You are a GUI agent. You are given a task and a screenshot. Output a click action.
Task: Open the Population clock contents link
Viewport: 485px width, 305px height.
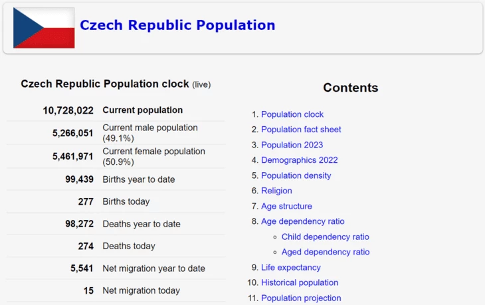(292, 114)
